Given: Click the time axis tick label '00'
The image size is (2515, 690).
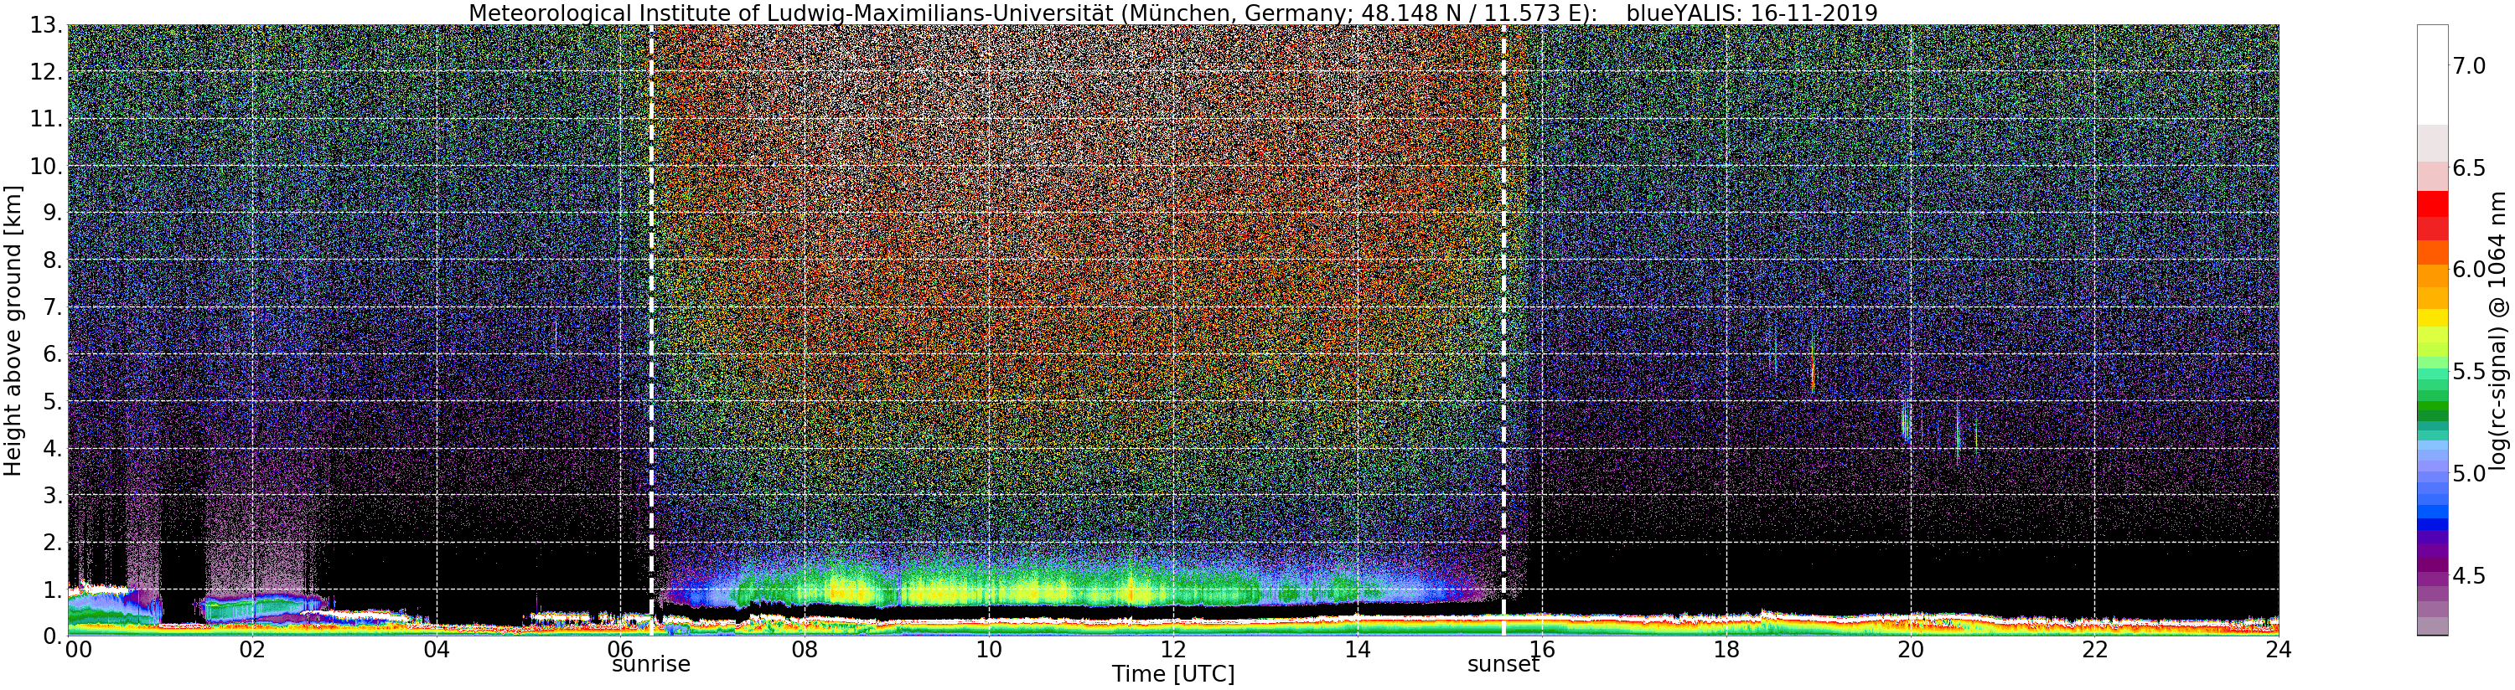Looking at the screenshot, I should pyautogui.click(x=78, y=650).
